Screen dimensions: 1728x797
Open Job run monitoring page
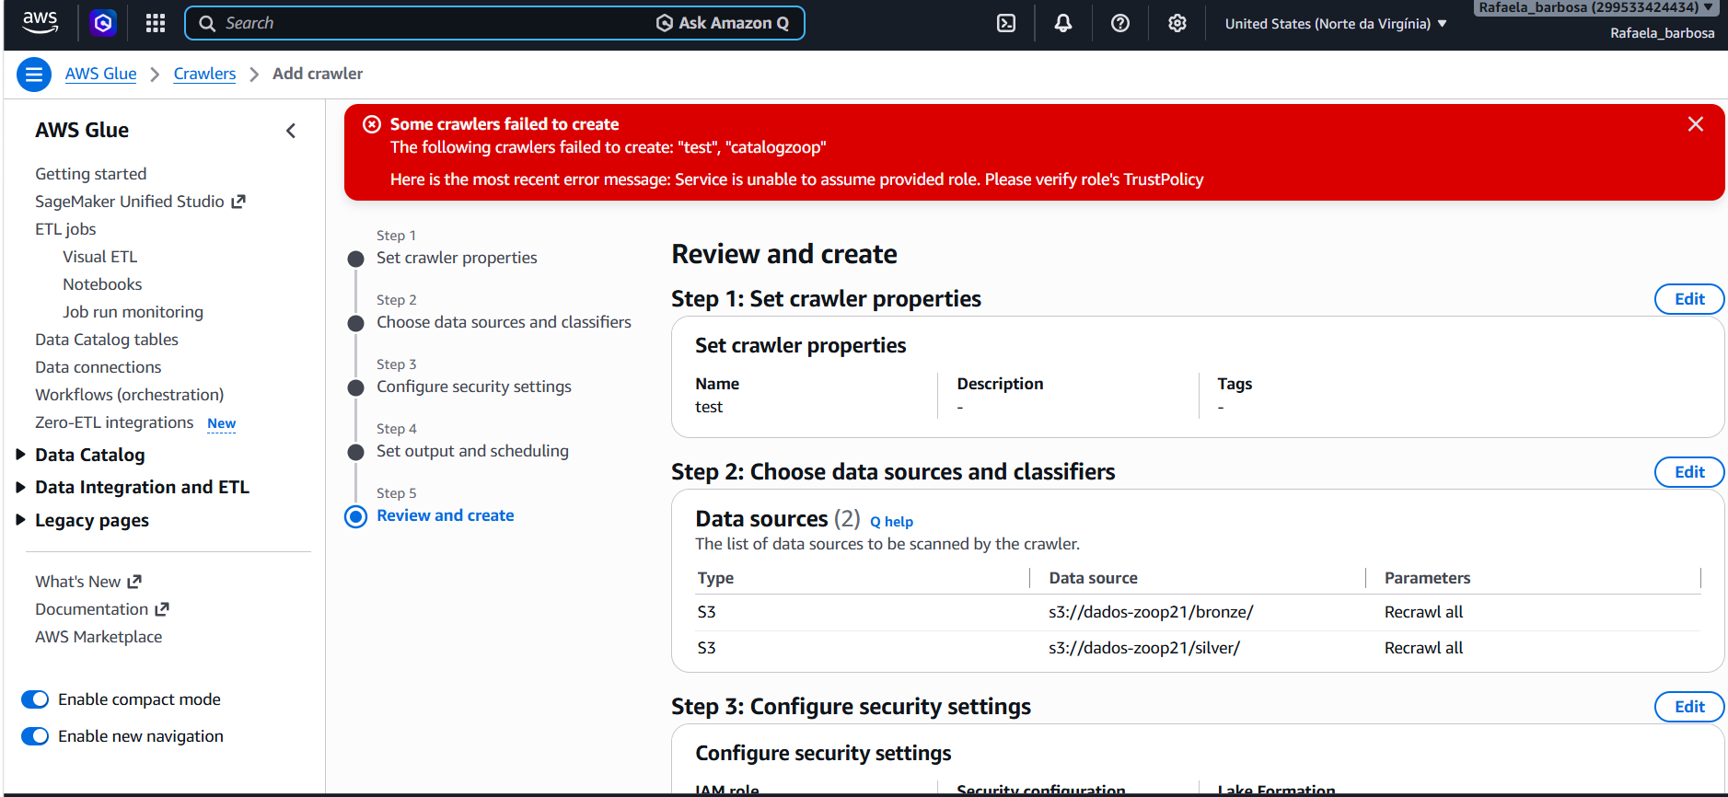[x=133, y=312]
